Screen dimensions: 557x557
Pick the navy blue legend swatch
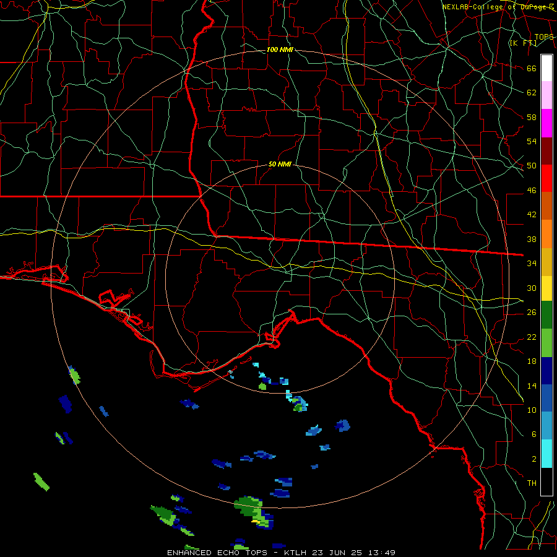[546, 371]
